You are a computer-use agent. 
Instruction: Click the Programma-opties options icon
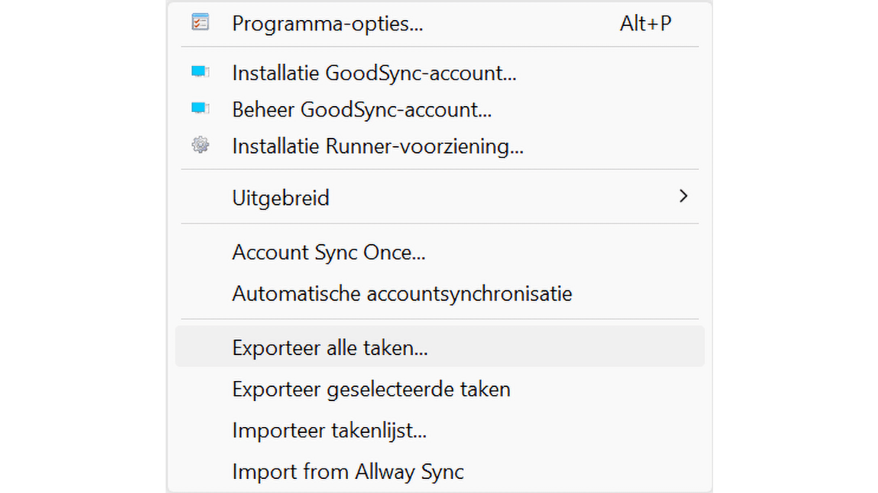199,23
